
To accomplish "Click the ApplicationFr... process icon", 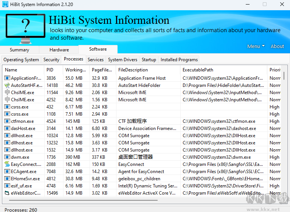I will (7, 78).
